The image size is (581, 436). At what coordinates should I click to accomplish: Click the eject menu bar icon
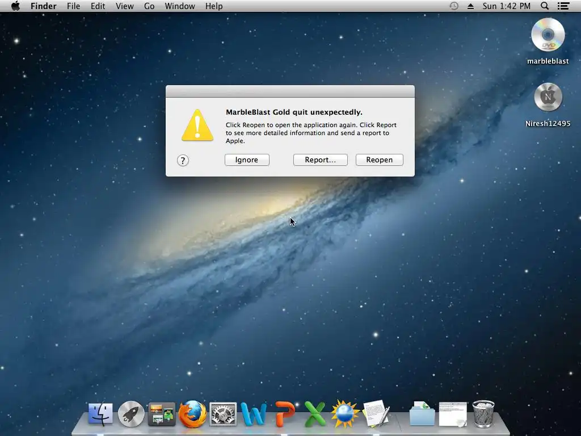[470, 6]
